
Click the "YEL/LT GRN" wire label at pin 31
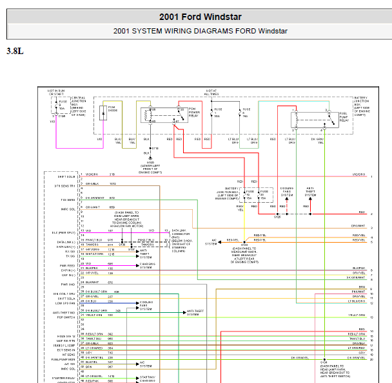point(93,315)
